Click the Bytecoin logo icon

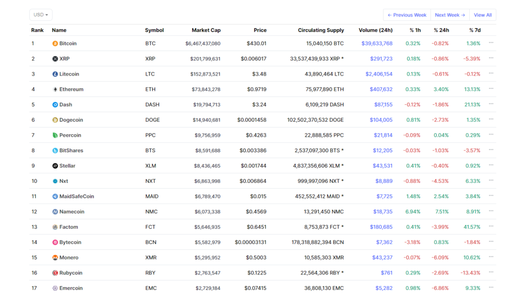[55, 242]
